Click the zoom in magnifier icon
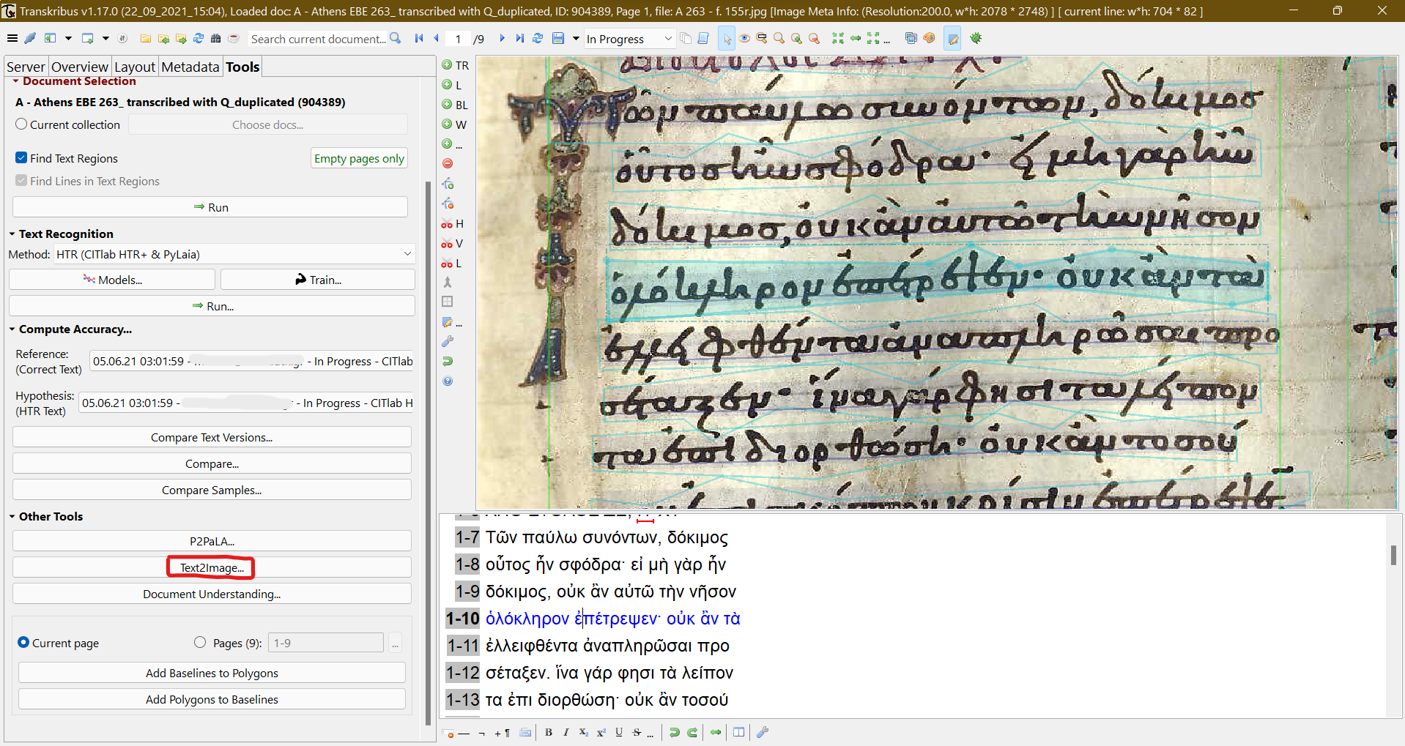 (x=796, y=38)
